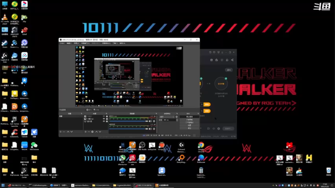The height and width of the screenshot is (188, 335).
Task: Adjust the transition duration spinner arrows
Action: coord(177,120)
